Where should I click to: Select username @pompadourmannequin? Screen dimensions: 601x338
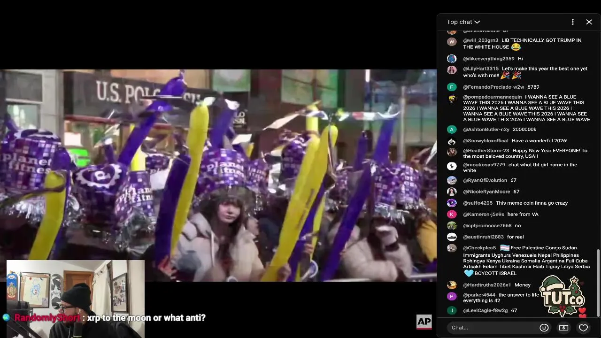492,97
